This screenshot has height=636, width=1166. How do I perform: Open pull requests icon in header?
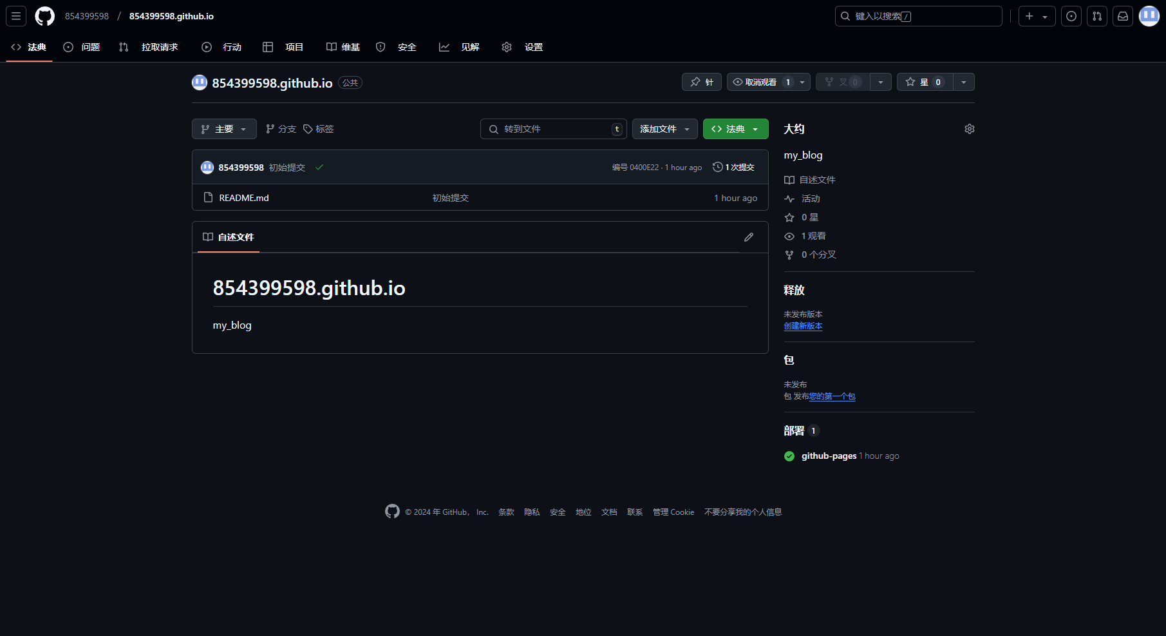point(1096,16)
